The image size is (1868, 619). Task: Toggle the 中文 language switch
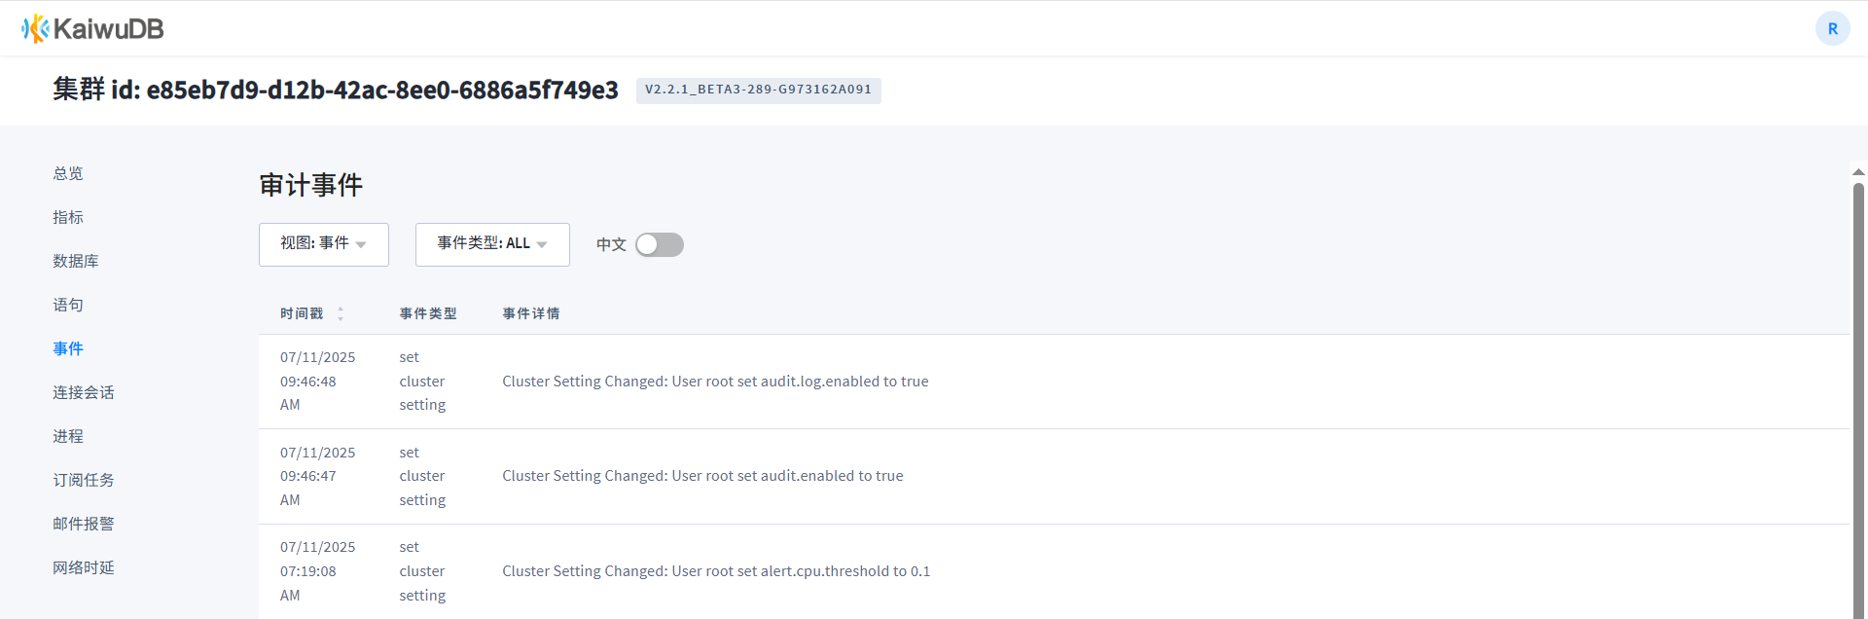pos(660,244)
